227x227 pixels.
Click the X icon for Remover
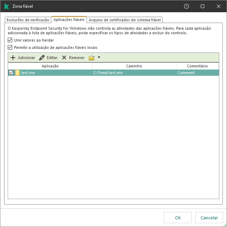tap(64, 58)
